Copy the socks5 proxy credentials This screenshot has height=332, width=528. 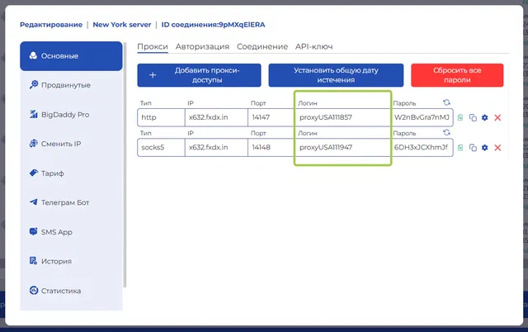[473, 148]
